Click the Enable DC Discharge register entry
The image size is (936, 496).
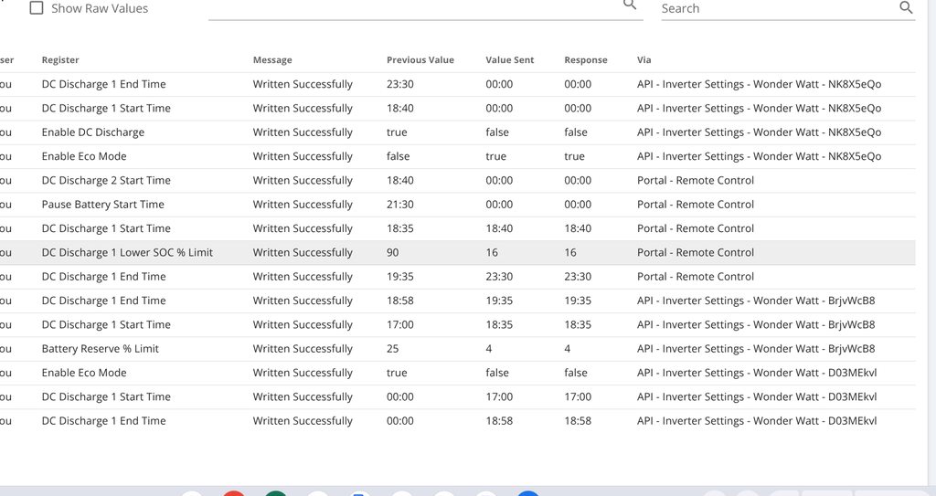(x=92, y=132)
